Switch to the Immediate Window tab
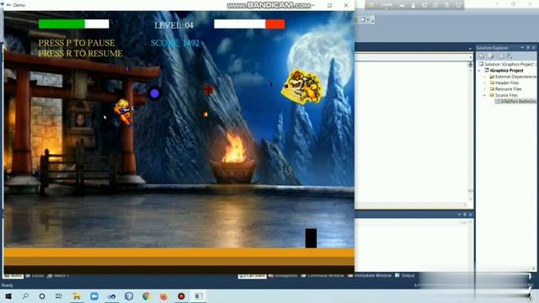 [370, 275]
